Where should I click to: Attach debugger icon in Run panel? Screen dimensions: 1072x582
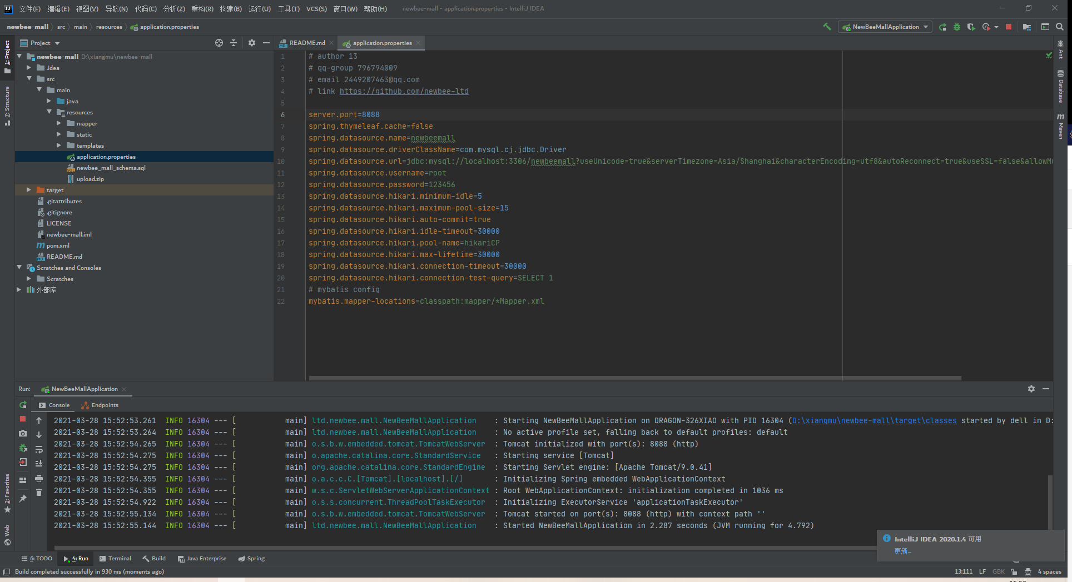click(x=23, y=448)
